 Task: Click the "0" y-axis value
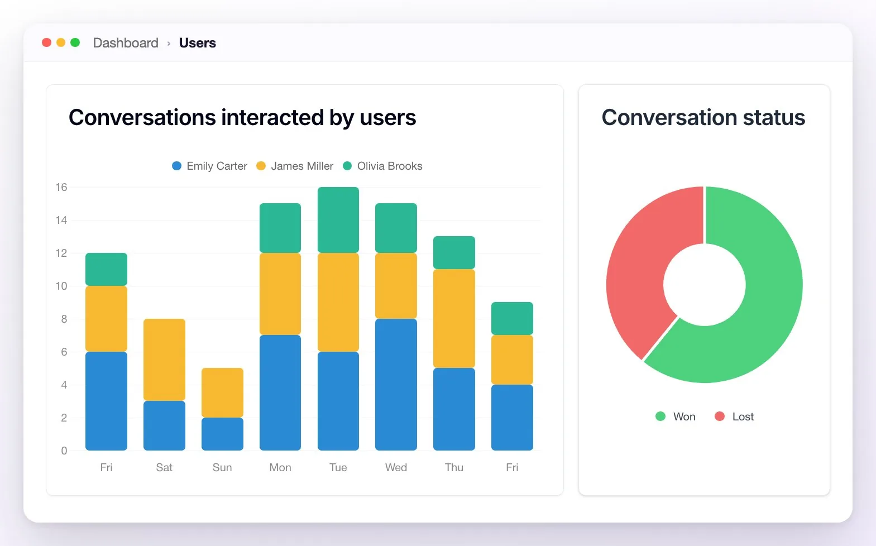[64, 451]
